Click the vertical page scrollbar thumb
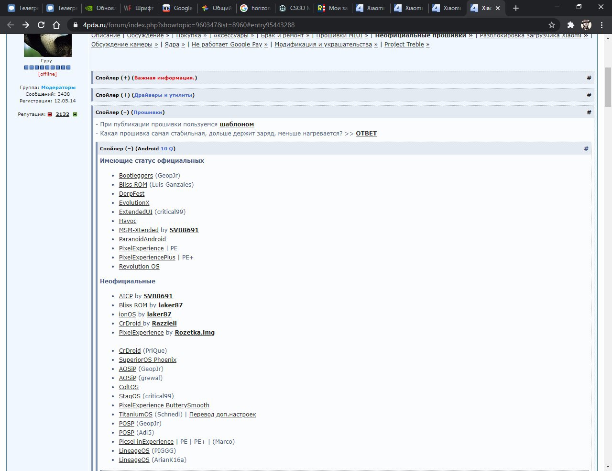612x471 pixels. tap(608, 87)
